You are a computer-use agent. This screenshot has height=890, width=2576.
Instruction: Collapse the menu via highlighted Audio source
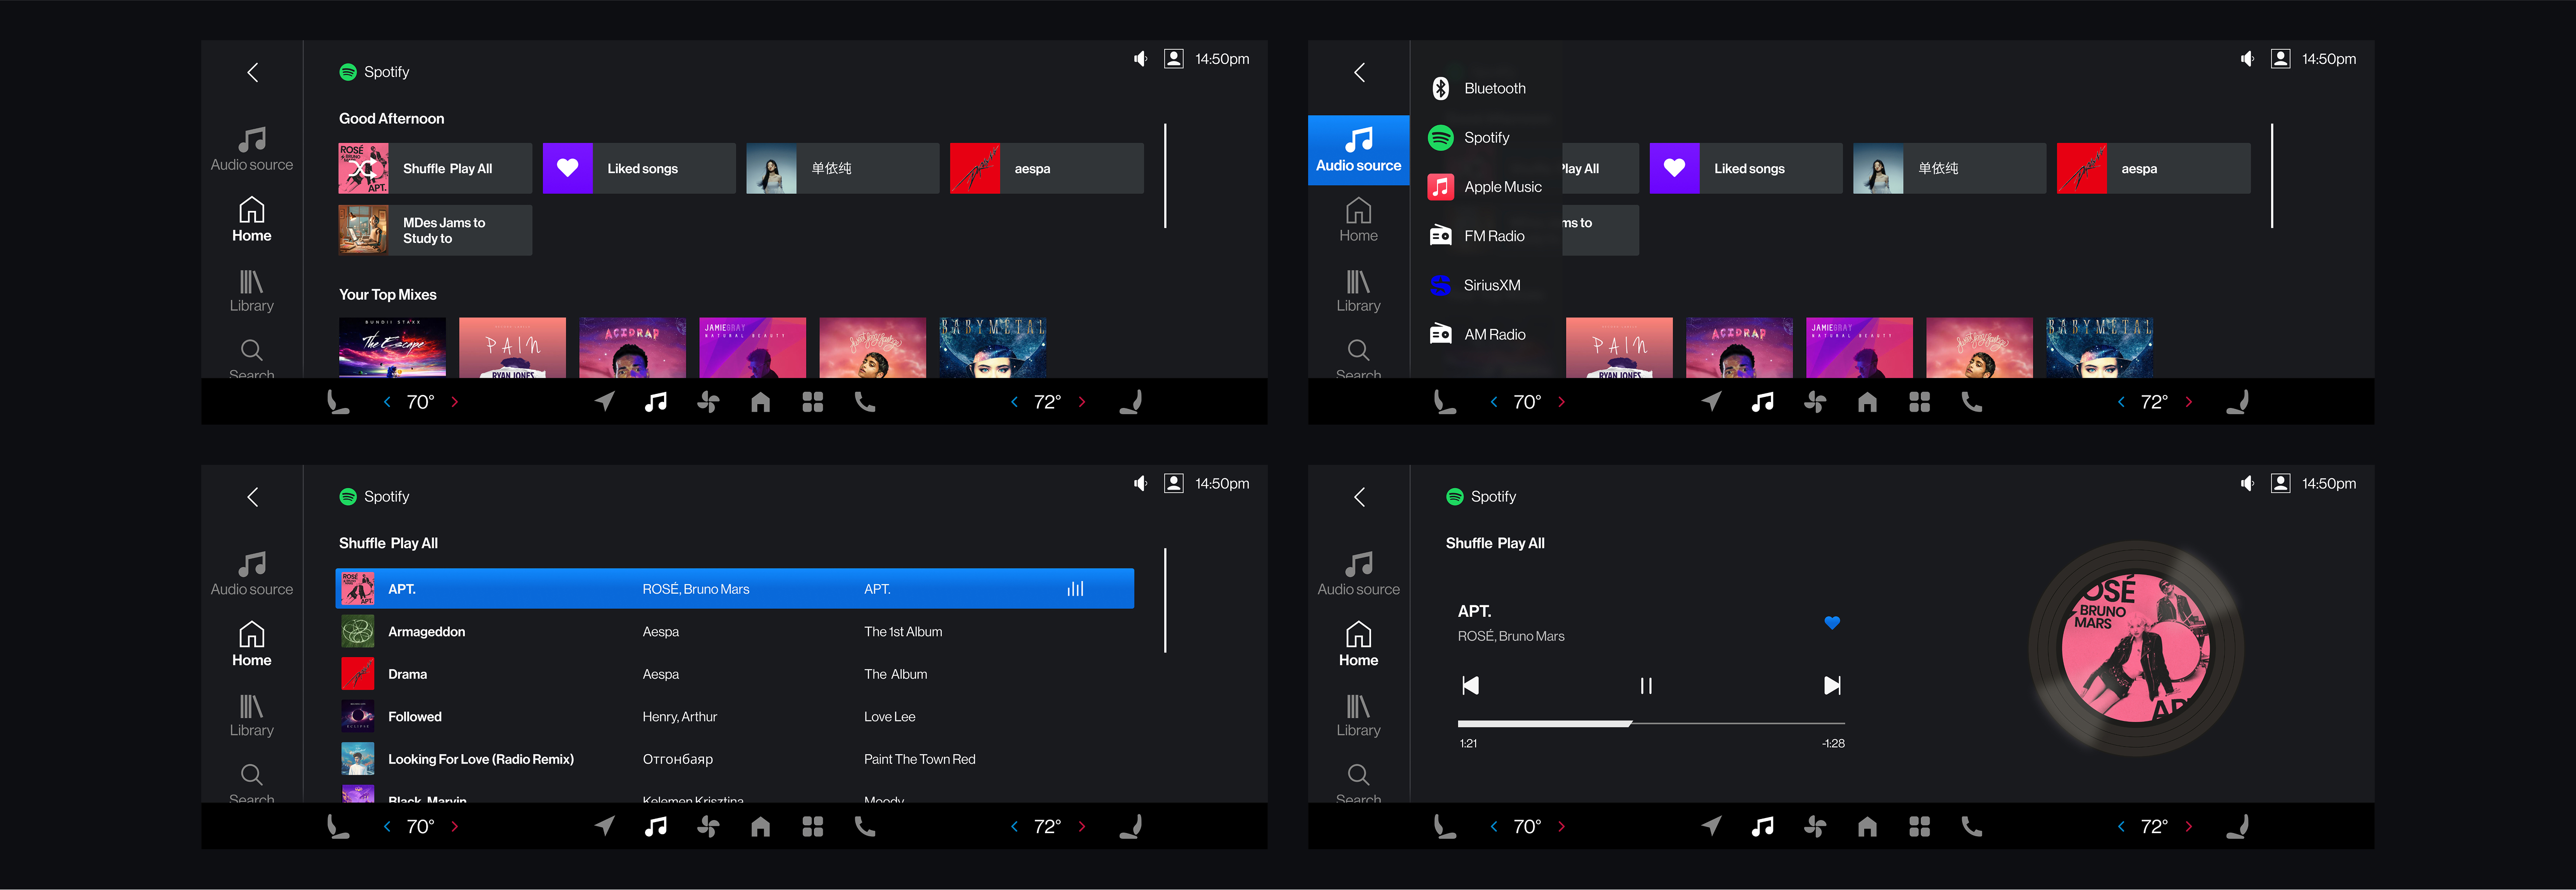pyautogui.click(x=1358, y=150)
